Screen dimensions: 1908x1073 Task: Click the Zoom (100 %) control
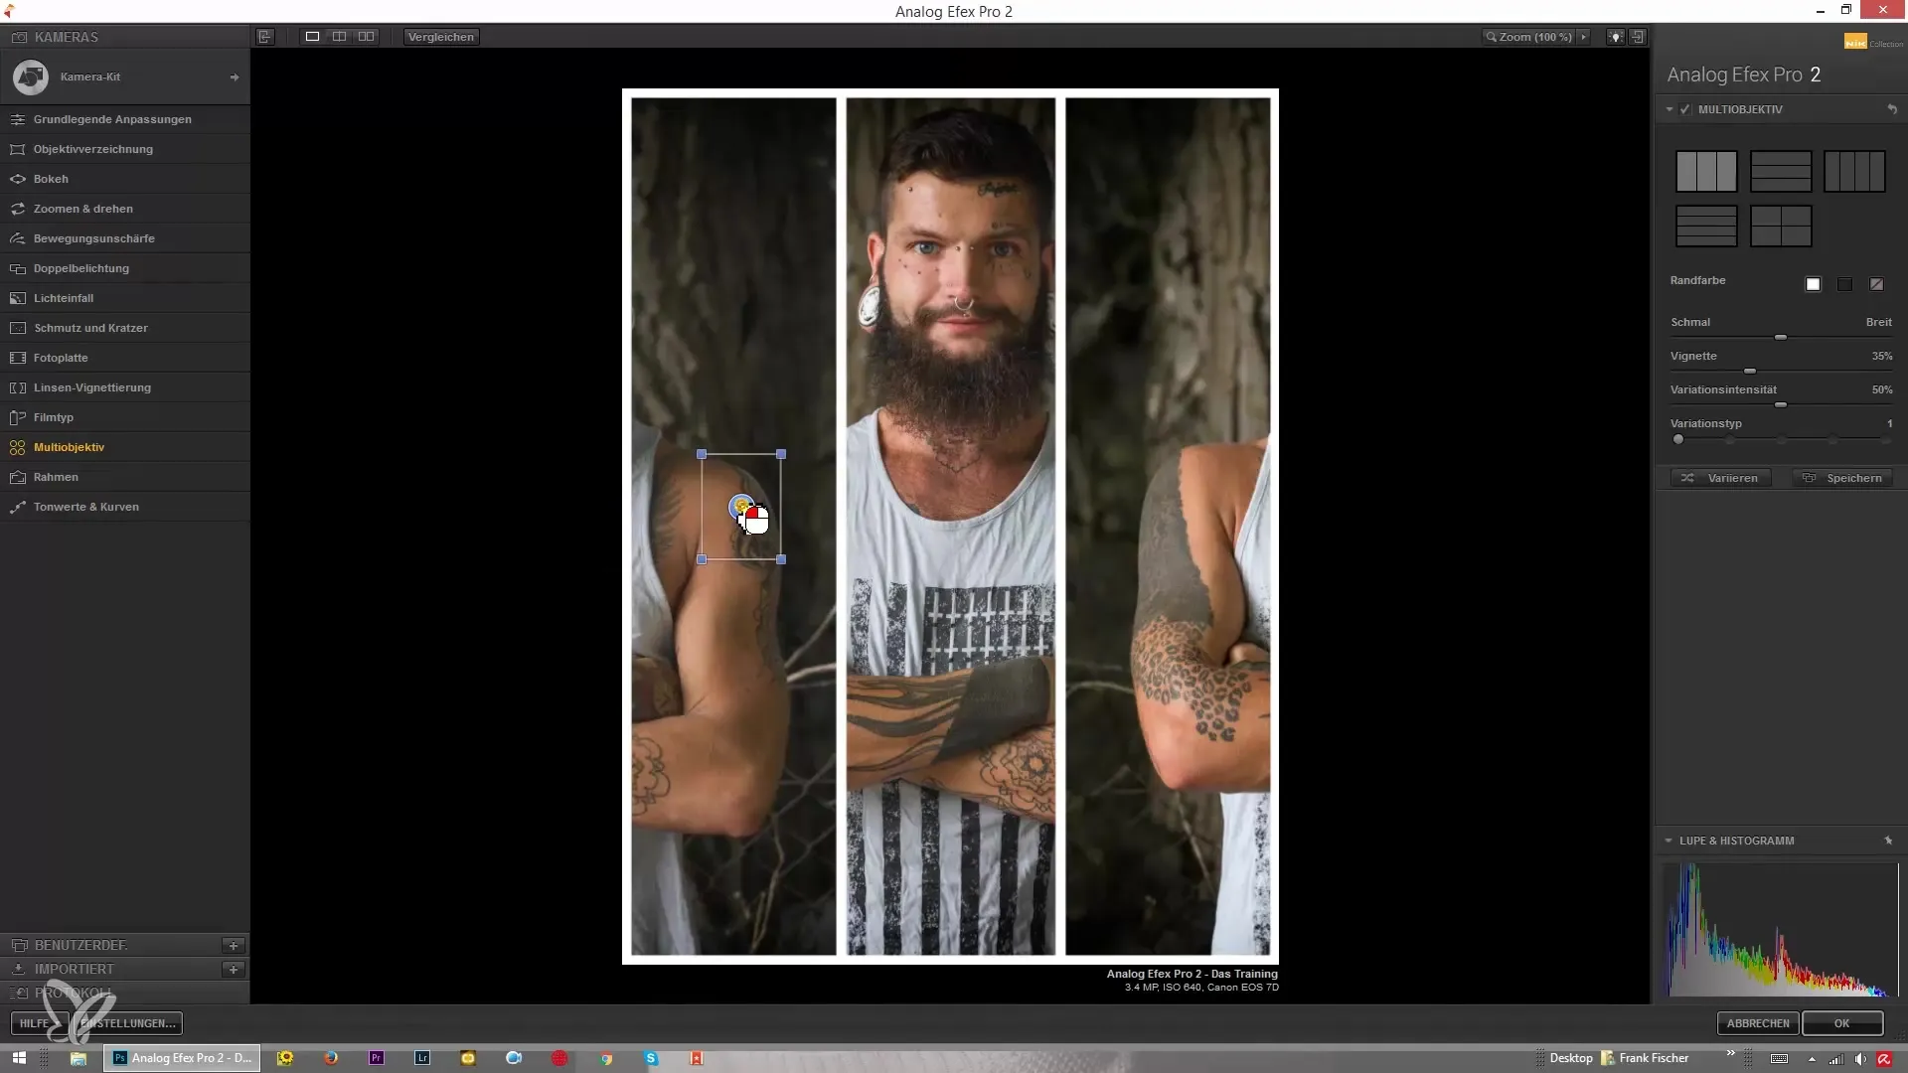point(1529,37)
